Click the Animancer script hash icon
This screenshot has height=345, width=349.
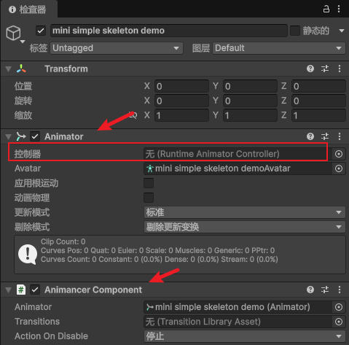point(21,290)
